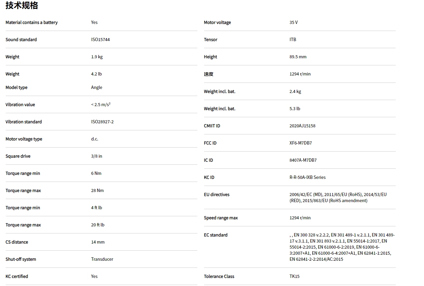Select the Tensor value ITB

(293, 40)
